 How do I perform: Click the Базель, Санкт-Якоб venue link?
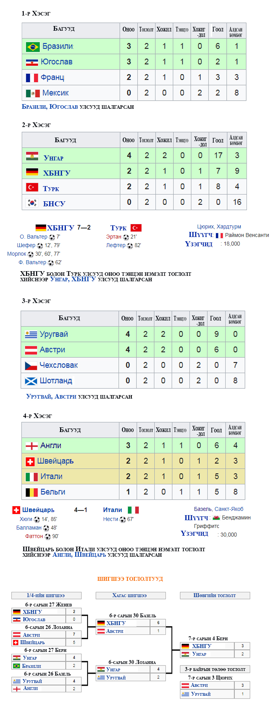tap(219, 509)
